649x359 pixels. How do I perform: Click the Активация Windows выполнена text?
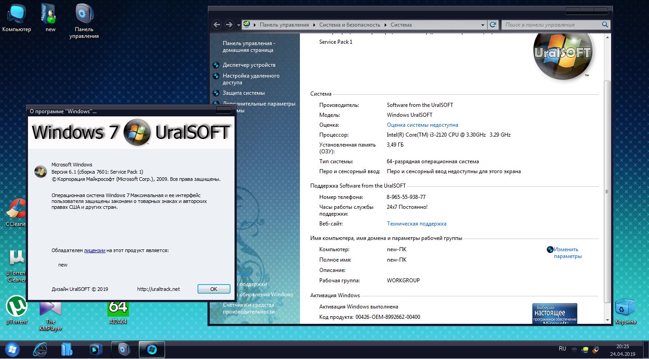point(359,307)
